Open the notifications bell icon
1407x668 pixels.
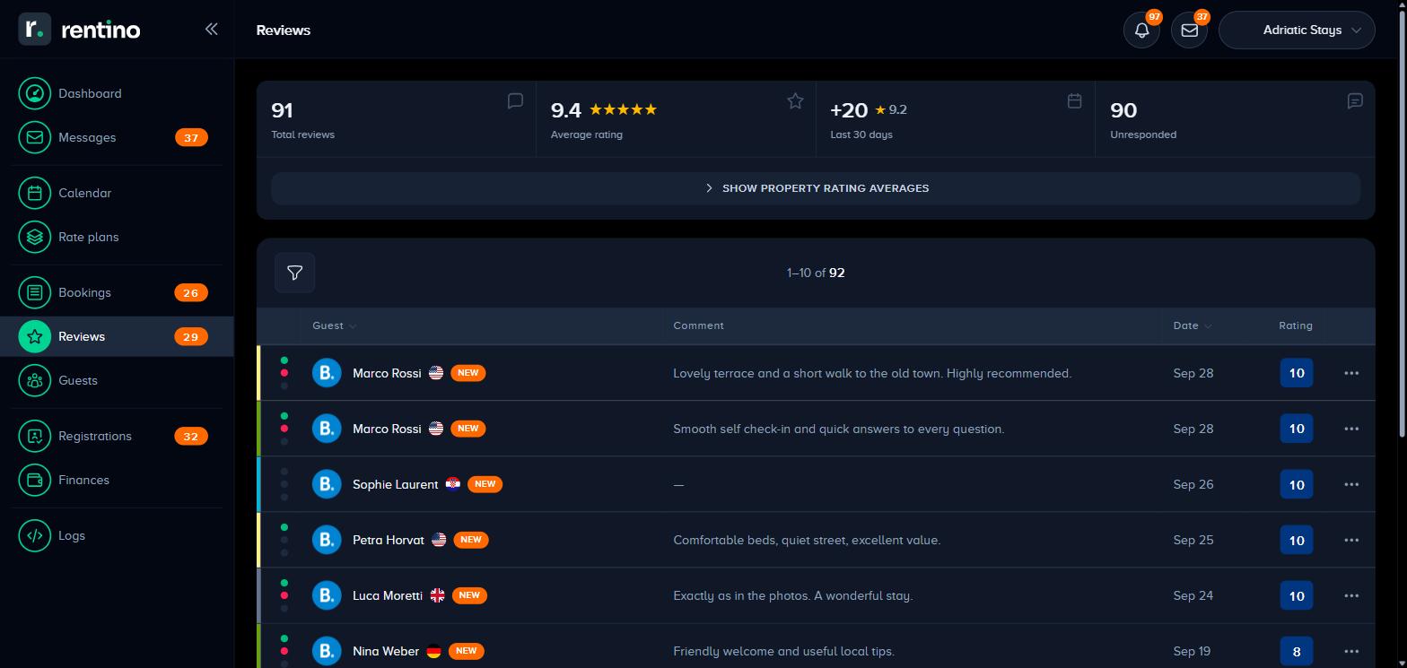[x=1141, y=30]
